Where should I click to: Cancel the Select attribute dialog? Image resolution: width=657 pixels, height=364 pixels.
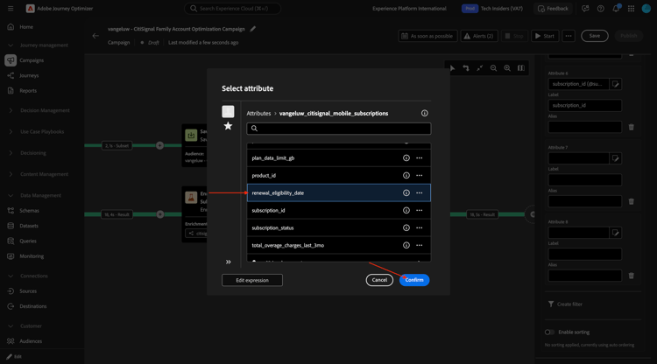coord(379,280)
